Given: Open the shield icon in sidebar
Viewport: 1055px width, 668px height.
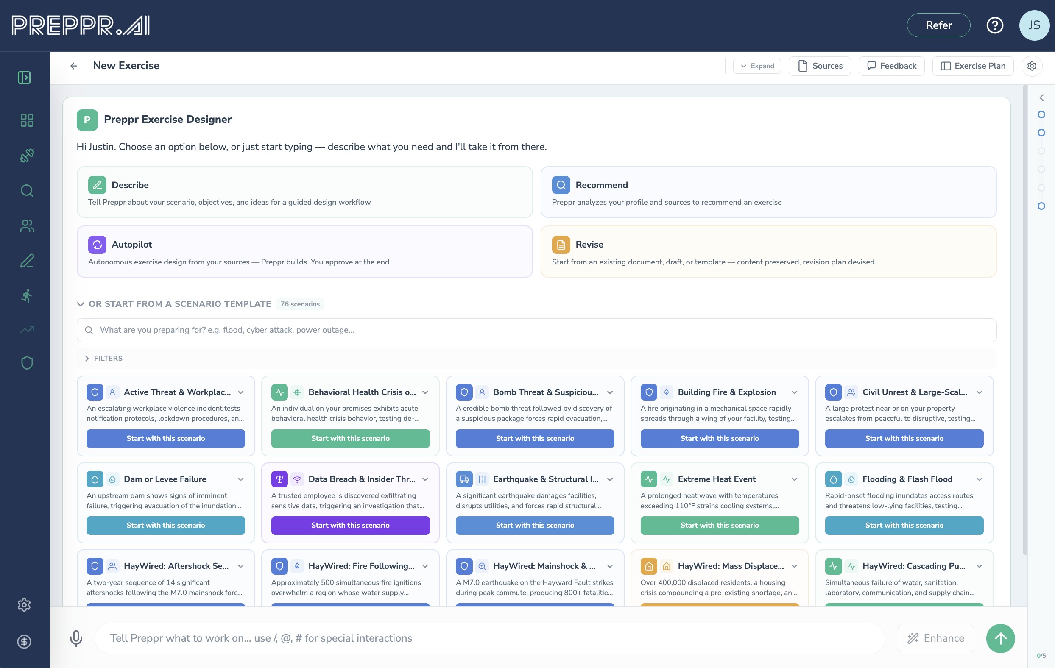Looking at the screenshot, I should coord(27,363).
